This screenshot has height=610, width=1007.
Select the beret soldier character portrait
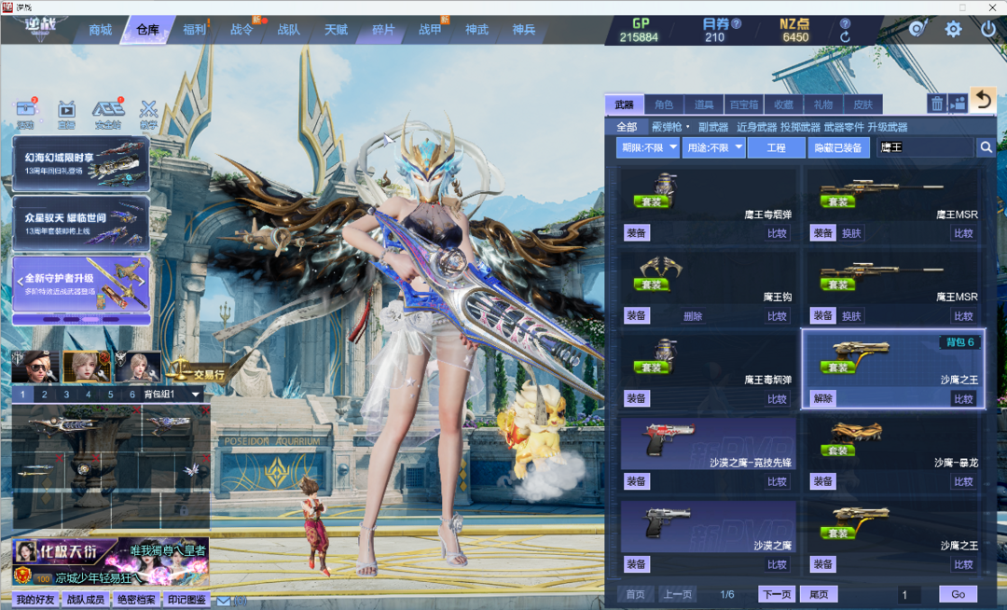pyautogui.click(x=35, y=367)
